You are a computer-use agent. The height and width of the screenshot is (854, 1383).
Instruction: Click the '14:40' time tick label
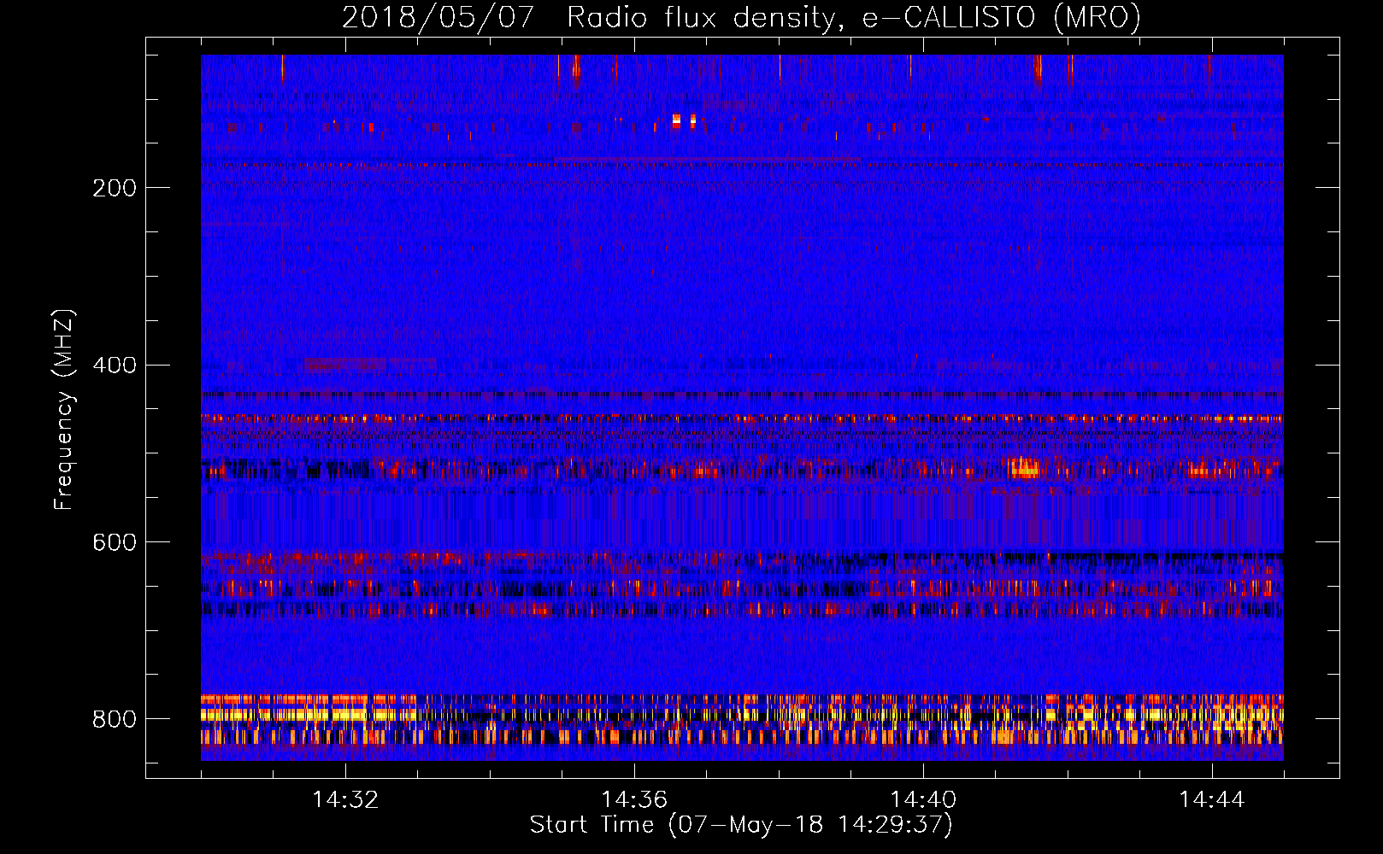(x=923, y=800)
